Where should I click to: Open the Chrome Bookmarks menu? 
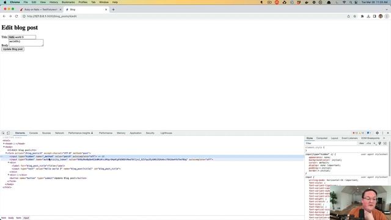click(x=68, y=2)
